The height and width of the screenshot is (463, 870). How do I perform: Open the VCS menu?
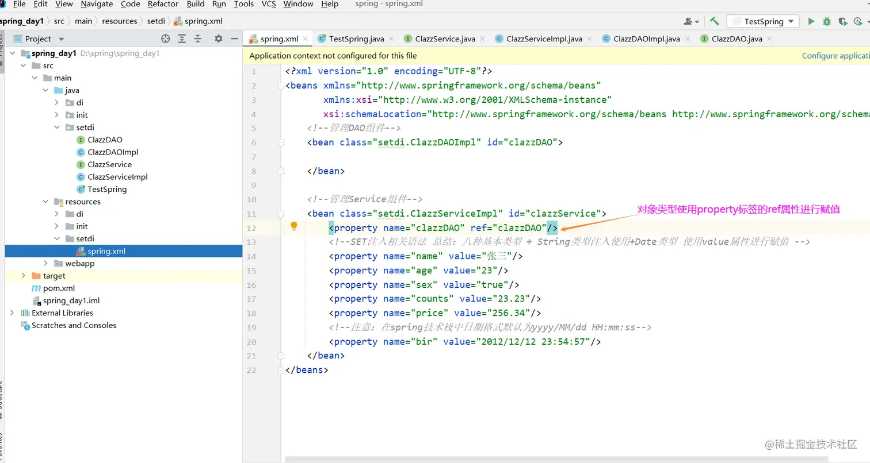pos(269,4)
